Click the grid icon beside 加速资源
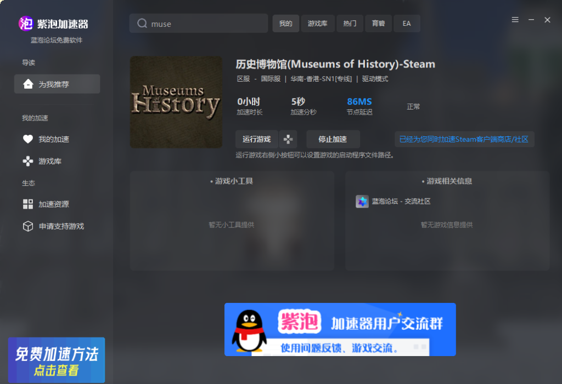 (28, 204)
